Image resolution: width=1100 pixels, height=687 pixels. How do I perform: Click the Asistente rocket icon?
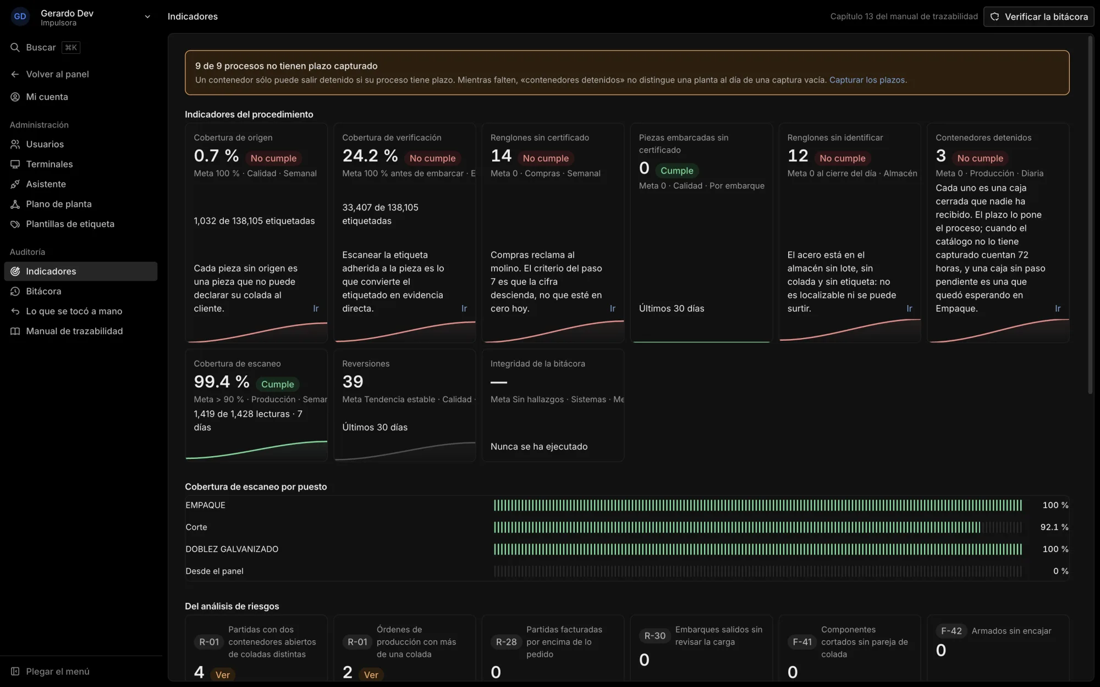click(15, 184)
